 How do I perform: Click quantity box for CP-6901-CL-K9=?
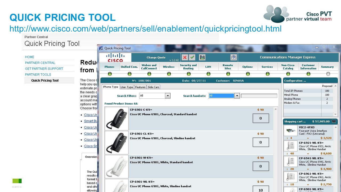tap(261, 142)
